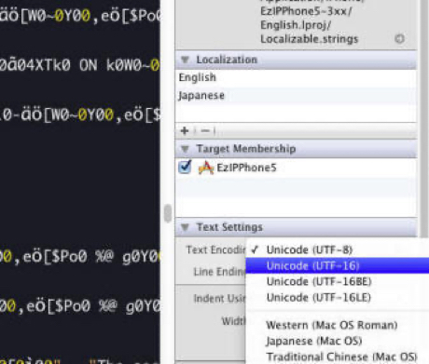Choose Traditional Chinese (Mac OS) encoding

(338, 357)
